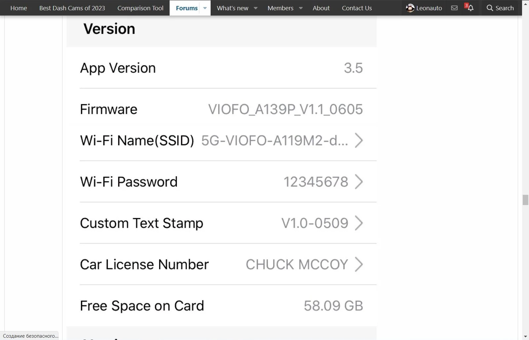Open the Home menu link
The width and height of the screenshot is (529, 340).
[x=19, y=8]
